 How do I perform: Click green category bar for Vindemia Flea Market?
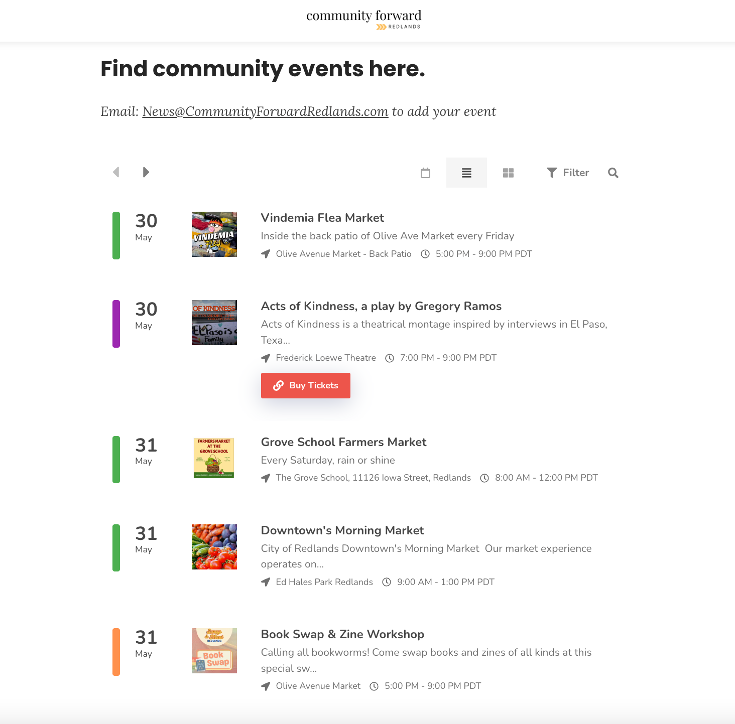click(x=116, y=235)
